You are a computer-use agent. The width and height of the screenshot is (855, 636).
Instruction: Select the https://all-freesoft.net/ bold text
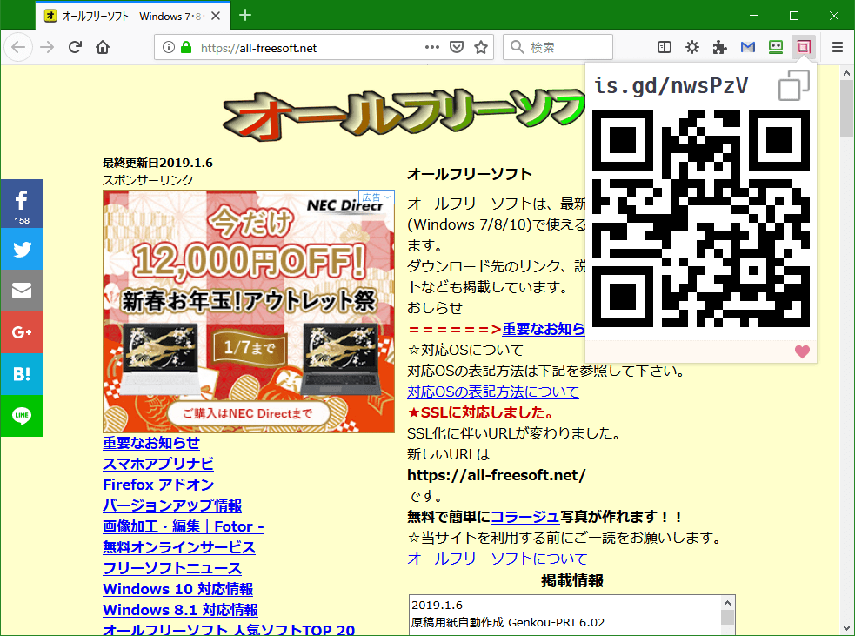[x=496, y=475]
